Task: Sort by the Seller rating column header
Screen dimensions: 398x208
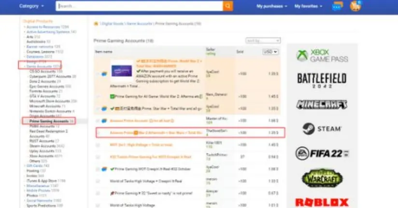Action: pos(211,52)
